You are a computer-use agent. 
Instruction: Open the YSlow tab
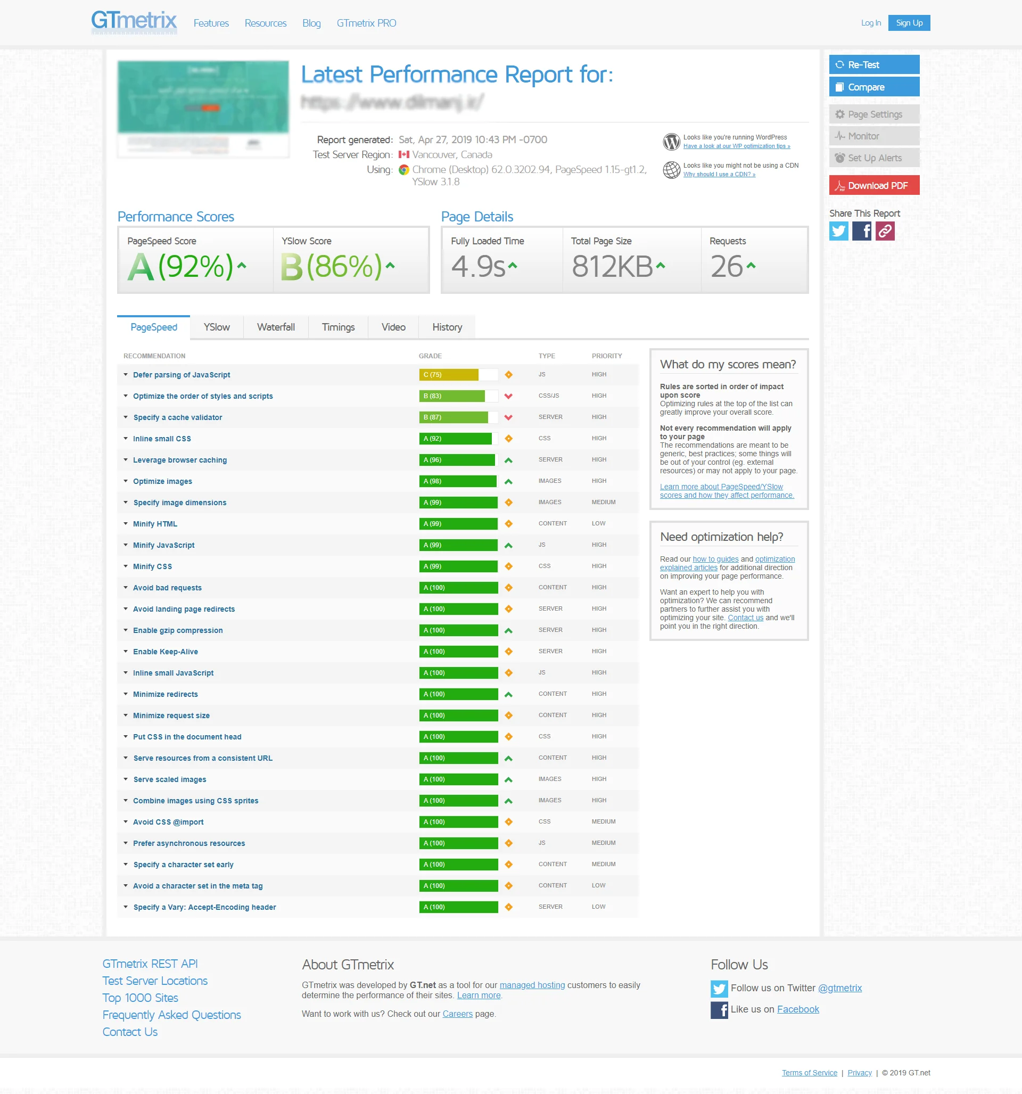tap(216, 327)
